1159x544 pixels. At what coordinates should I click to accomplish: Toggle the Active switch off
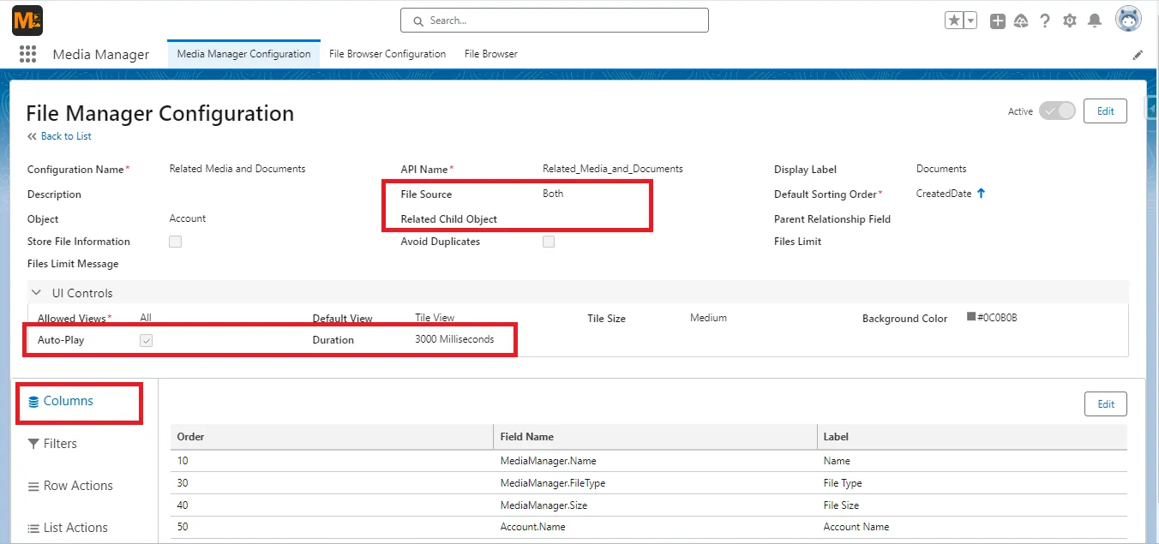(x=1057, y=111)
